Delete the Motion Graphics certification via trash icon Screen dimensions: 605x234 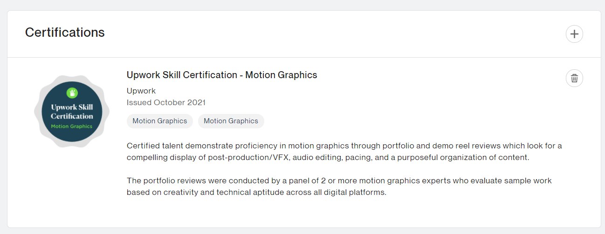574,78
